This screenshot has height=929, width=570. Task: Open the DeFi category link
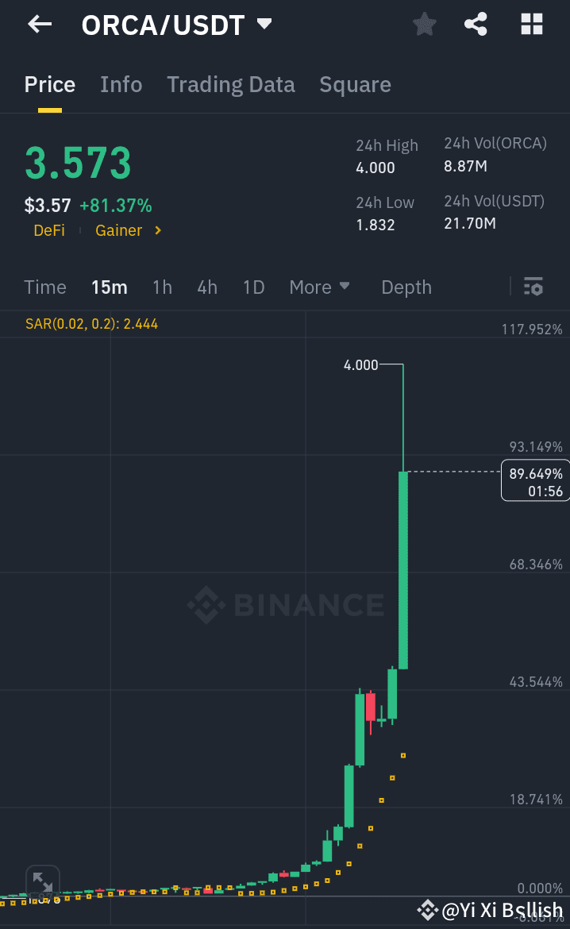click(x=48, y=230)
